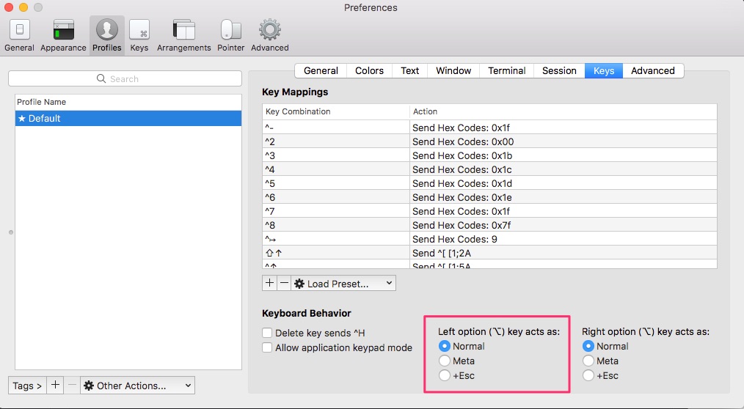Select Meta for the right option key
744x409 pixels.
[588, 361]
